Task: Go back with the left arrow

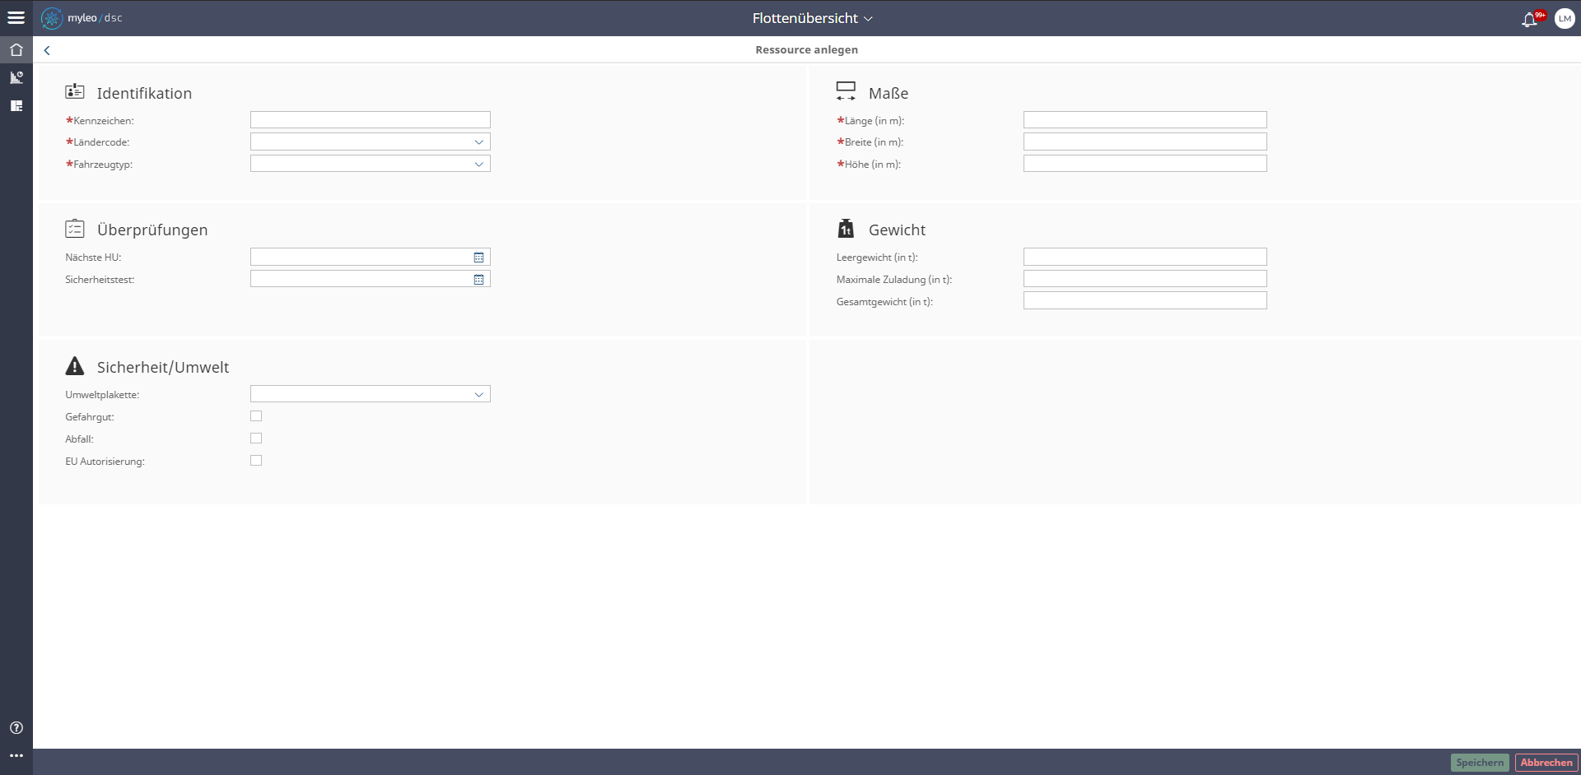Action: (x=47, y=50)
